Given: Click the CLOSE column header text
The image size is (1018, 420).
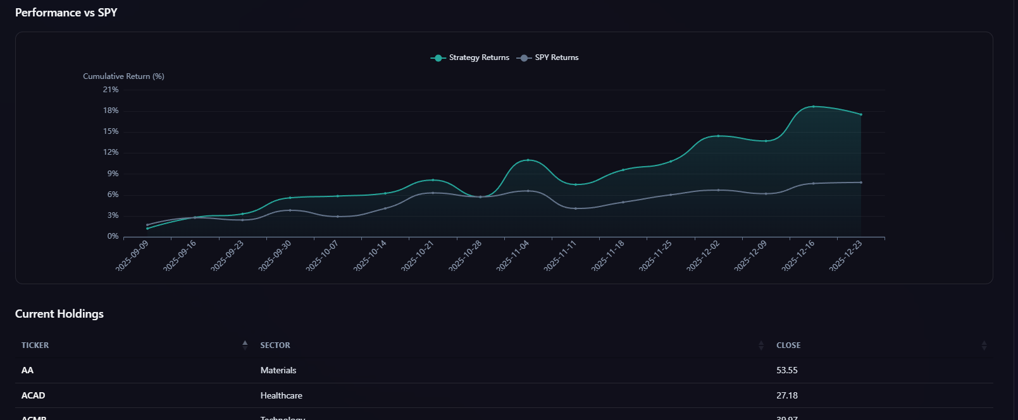Looking at the screenshot, I should (788, 345).
